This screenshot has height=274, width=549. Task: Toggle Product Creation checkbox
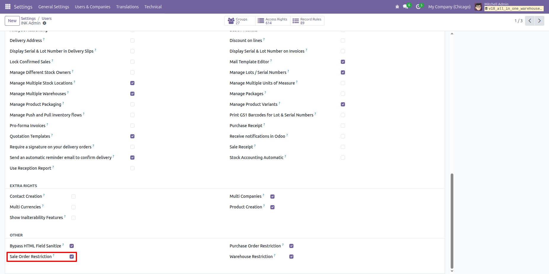tap(272, 207)
